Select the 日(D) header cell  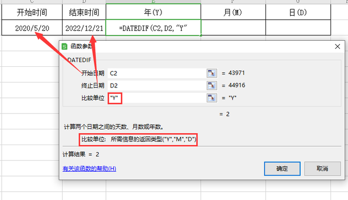click(x=298, y=12)
